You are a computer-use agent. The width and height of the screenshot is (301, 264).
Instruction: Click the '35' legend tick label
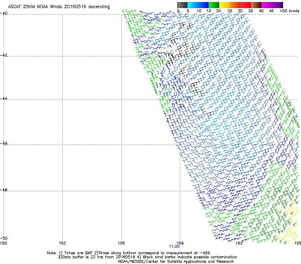251,11
